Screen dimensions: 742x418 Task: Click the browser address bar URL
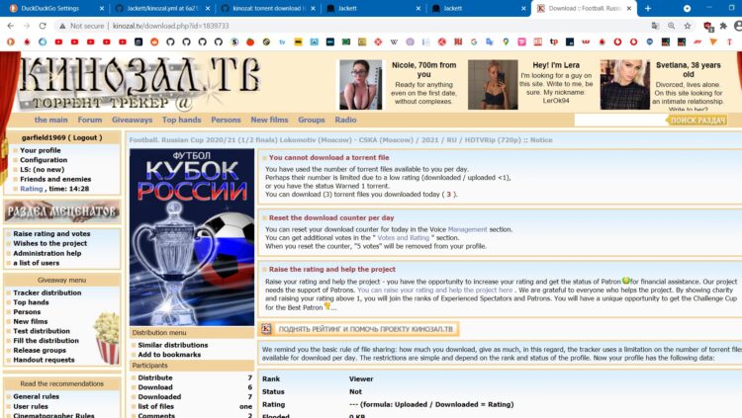coord(171,26)
